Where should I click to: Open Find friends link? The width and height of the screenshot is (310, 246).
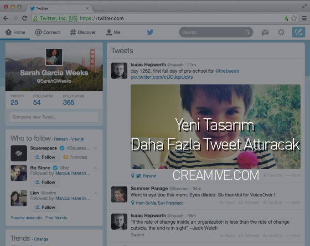point(56,218)
